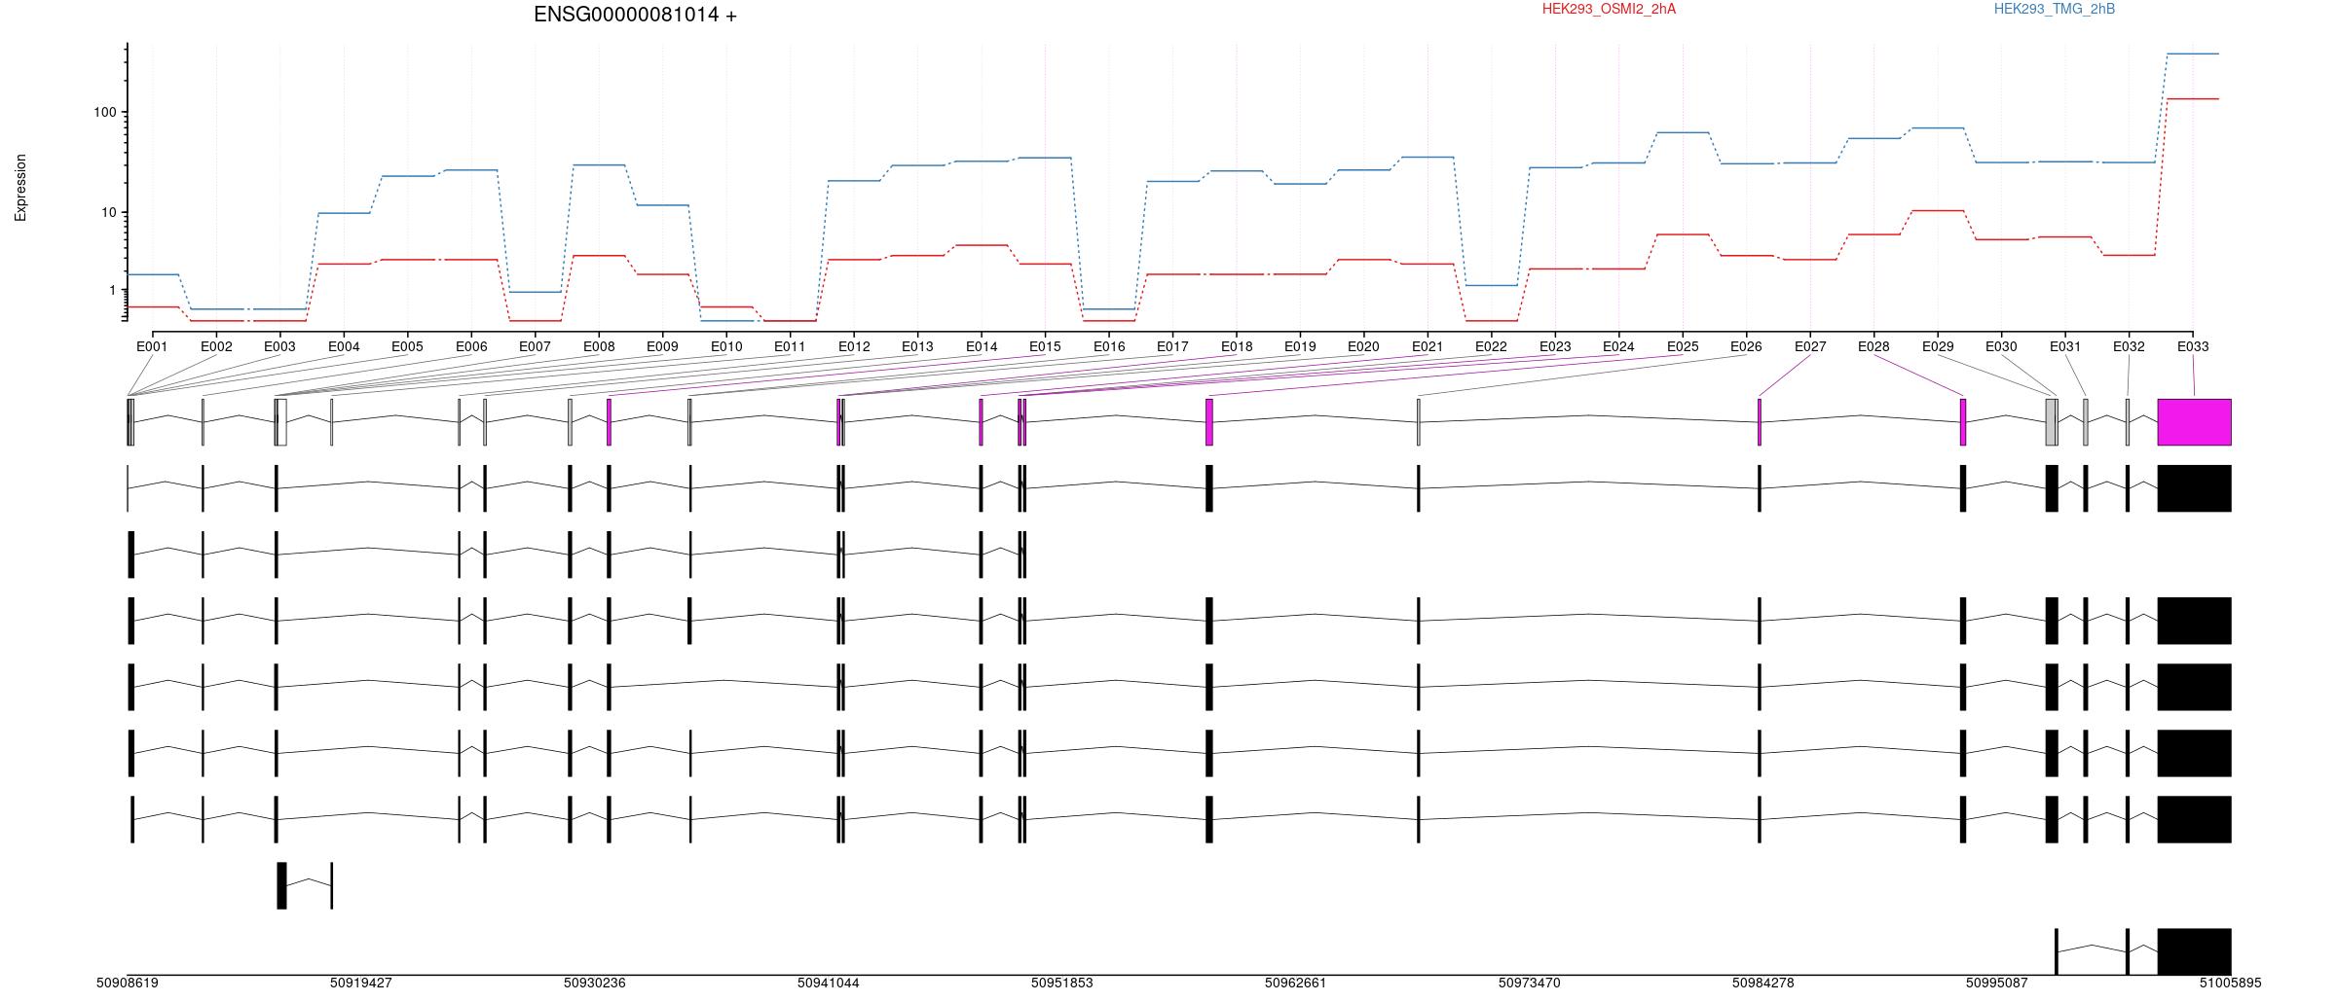Click the gene title ENSG00000081014 +
The width and height of the screenshot is (2337, 1002).
pos(635,15)
